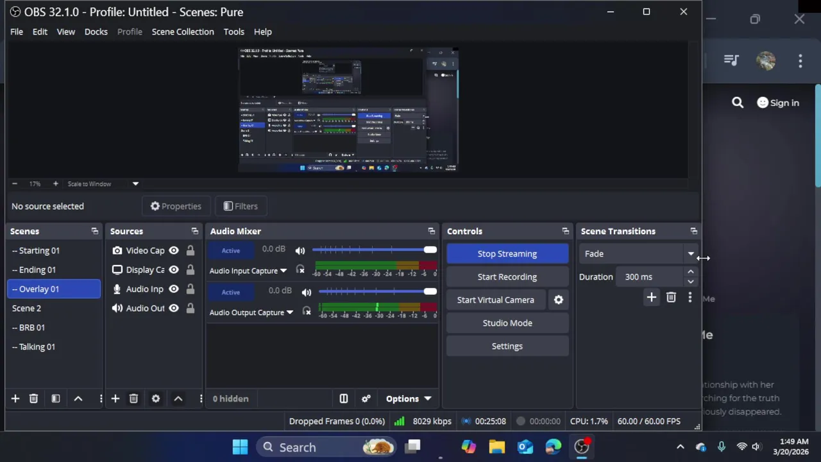Remove selected source with trash icon

pos(133,398)
